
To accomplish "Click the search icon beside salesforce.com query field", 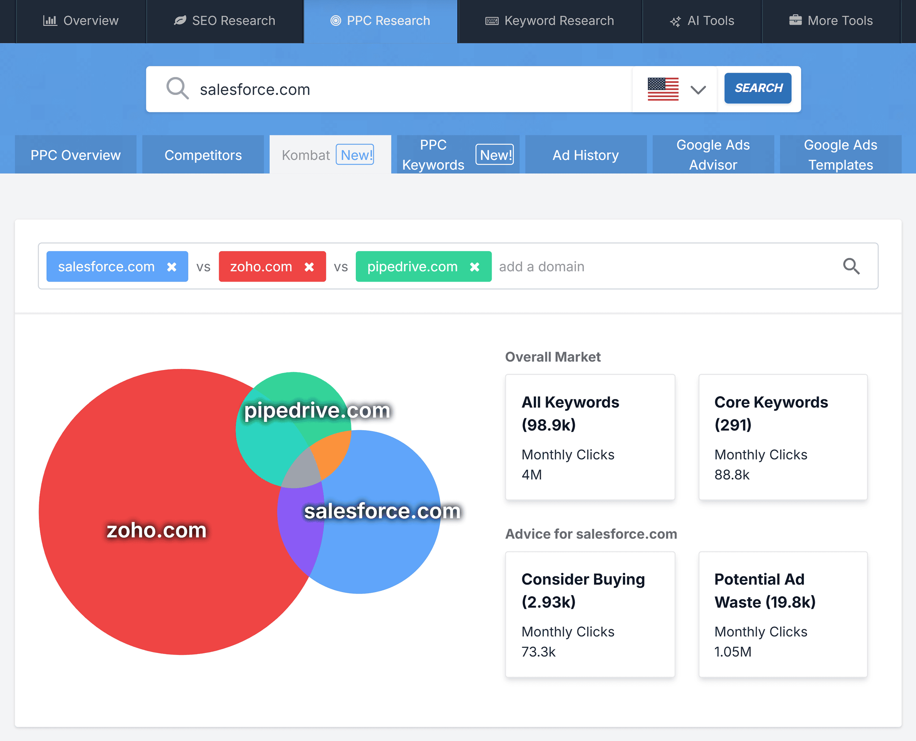I will click(177, 88).
